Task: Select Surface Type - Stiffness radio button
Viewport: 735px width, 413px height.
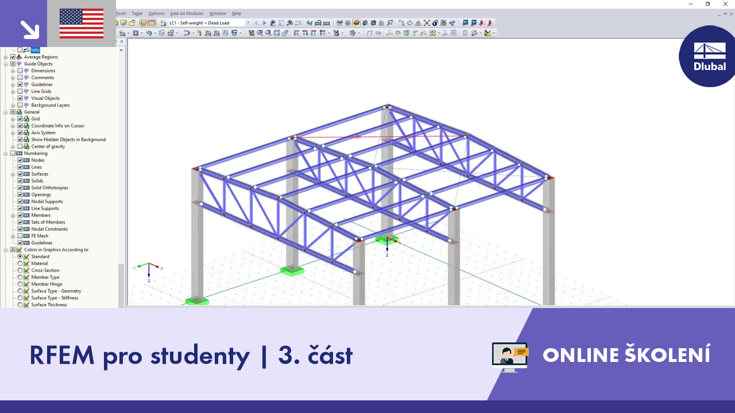Action: pyautogui.click(x=20, y=298)
